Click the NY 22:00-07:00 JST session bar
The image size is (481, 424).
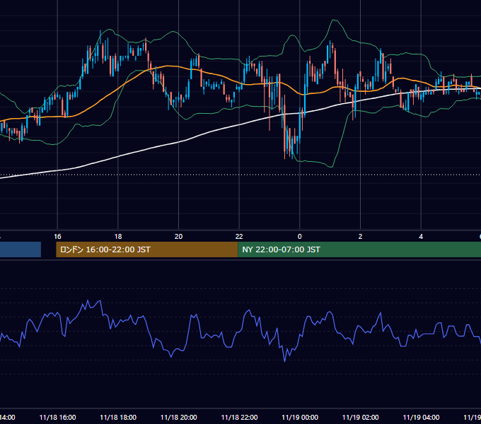click(x=359, y=249)
